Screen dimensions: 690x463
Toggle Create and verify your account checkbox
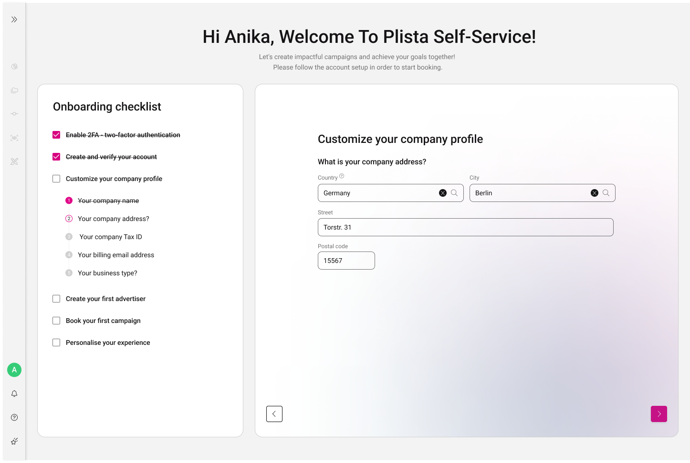[56, 157]
